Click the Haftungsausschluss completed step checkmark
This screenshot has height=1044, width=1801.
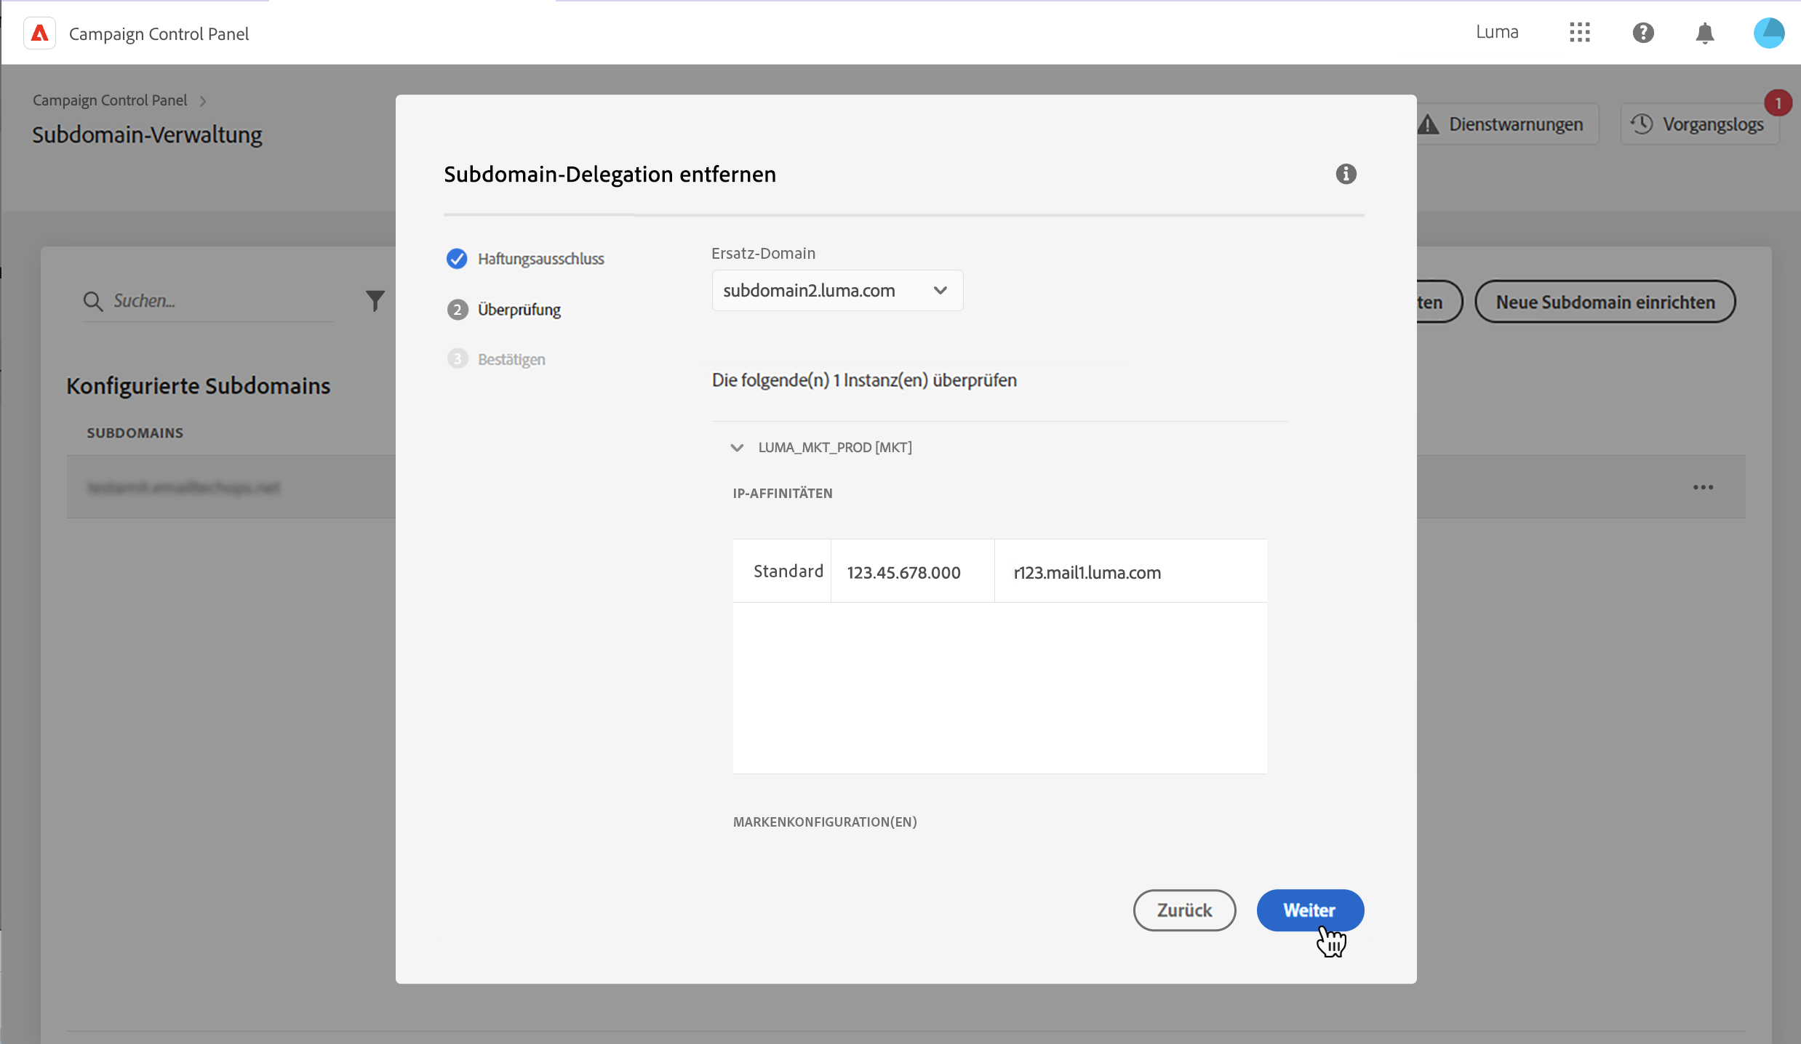[457, 259]
